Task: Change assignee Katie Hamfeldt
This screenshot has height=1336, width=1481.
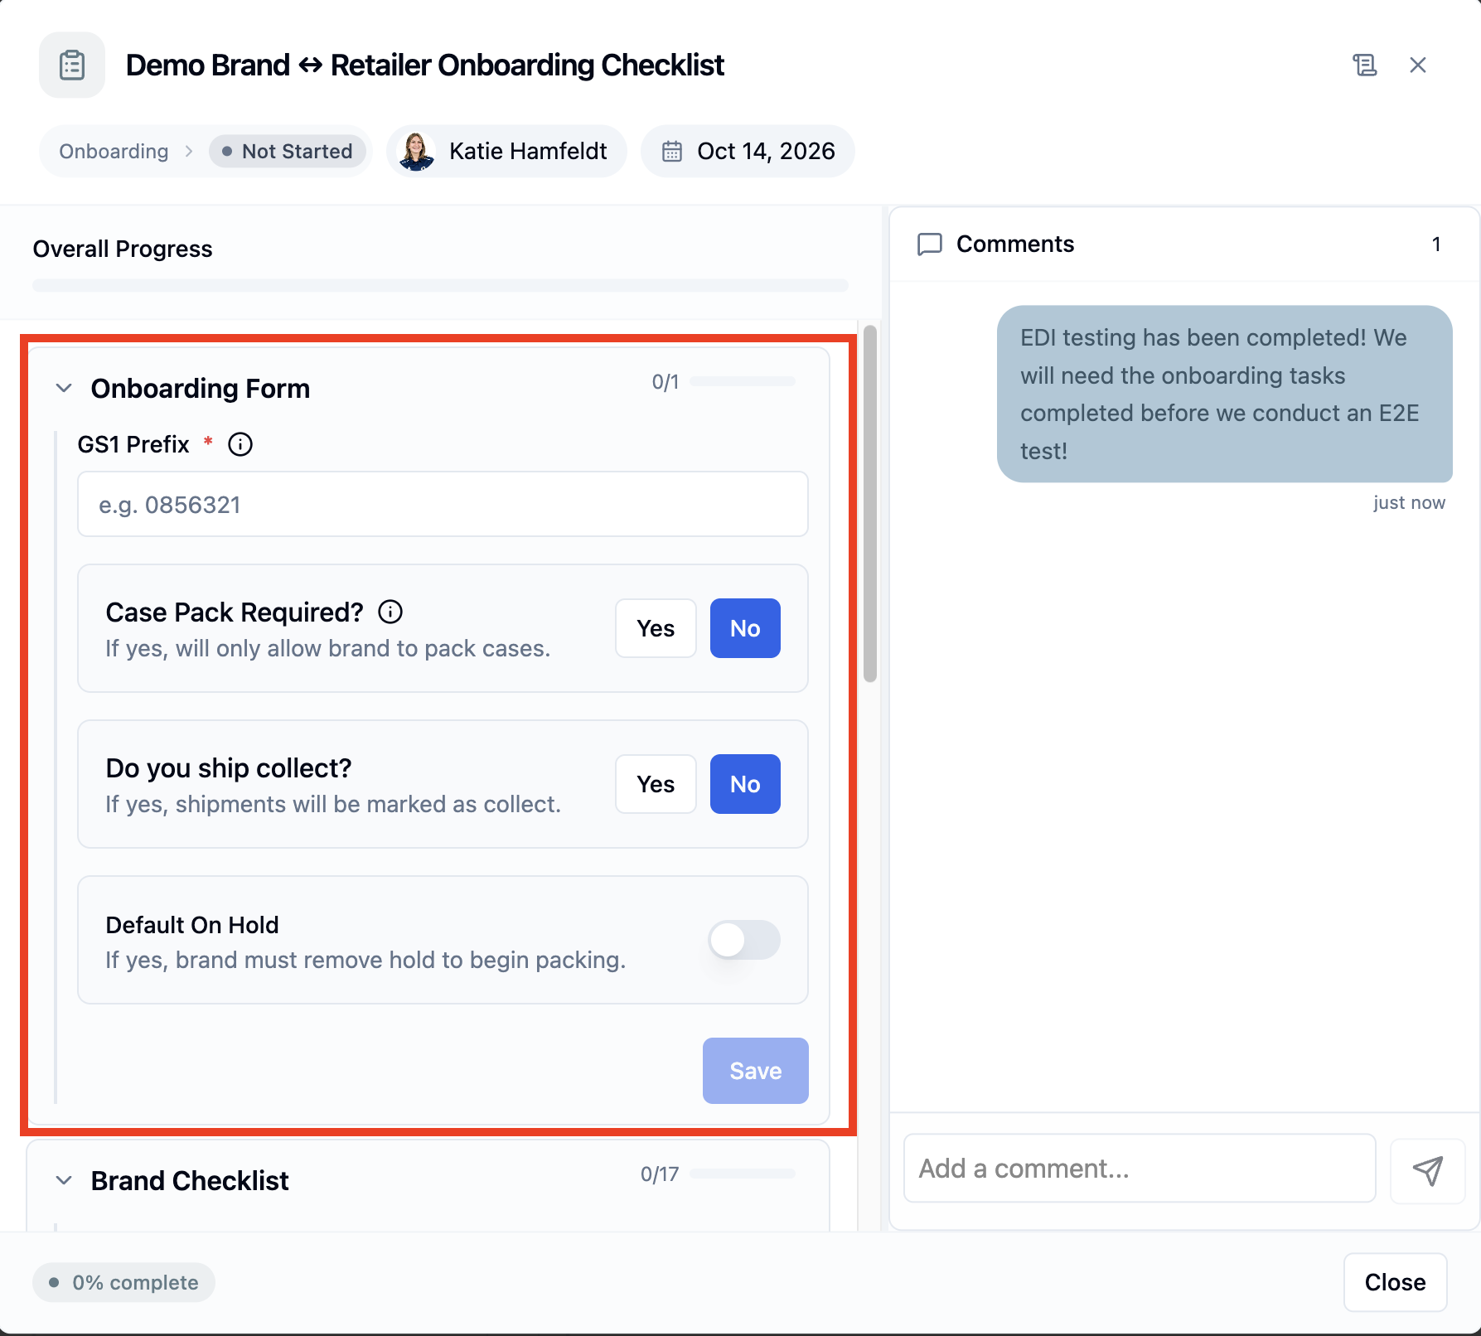Action: [x=506, y=152]
